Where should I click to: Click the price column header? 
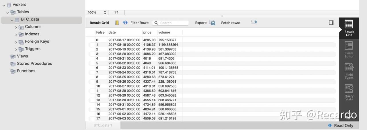click(147, 32)
